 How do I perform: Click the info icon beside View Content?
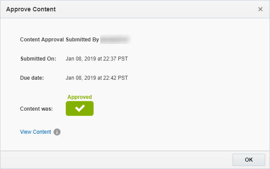57,132
